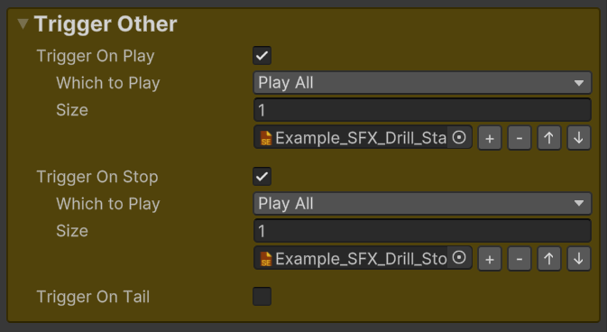Screen dimensions: 607x332
Task: Select the Example_SFX_Drill_Sta sound event reference
Action: click(351, 137)
